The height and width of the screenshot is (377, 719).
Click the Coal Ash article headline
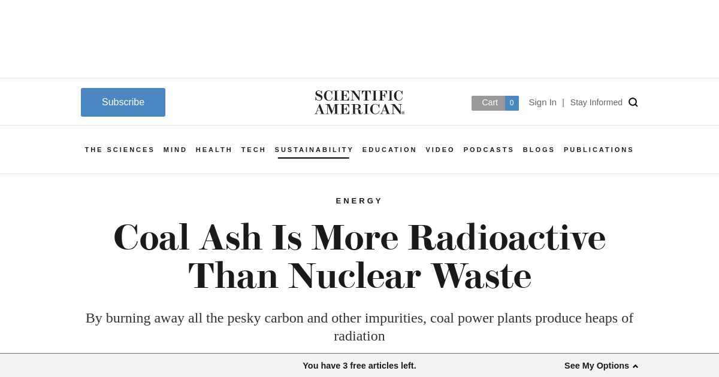point(359,256)
